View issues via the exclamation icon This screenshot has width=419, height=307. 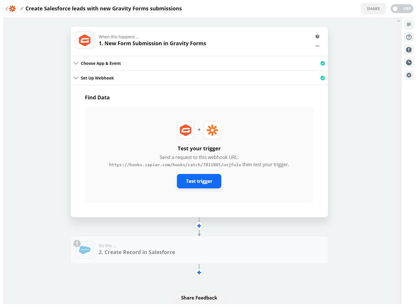coord(409,50)
